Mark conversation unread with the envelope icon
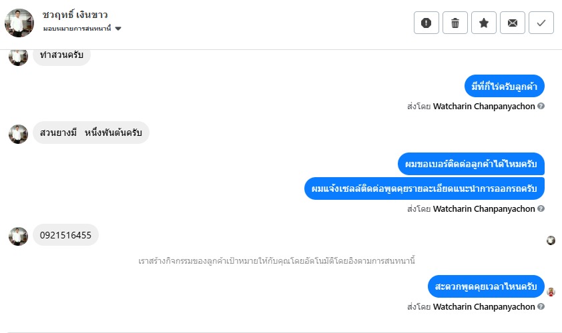The height and width of the screenshot is (333, 562). (x=513, y=23)
